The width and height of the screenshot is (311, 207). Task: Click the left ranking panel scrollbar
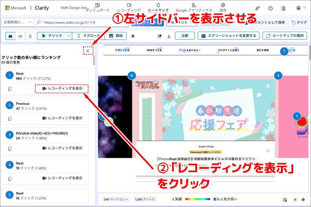(x=94, y=60)
